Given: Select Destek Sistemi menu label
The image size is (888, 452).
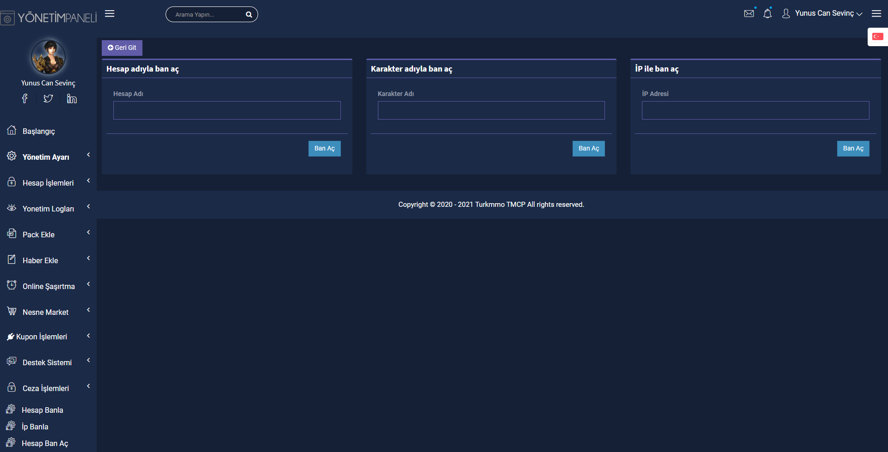Looking at the screenshot, I should [x=47, y=362].
